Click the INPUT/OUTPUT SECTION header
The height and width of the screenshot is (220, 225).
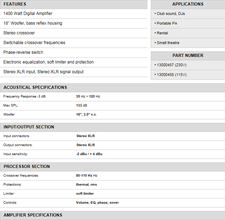(29, 127)
